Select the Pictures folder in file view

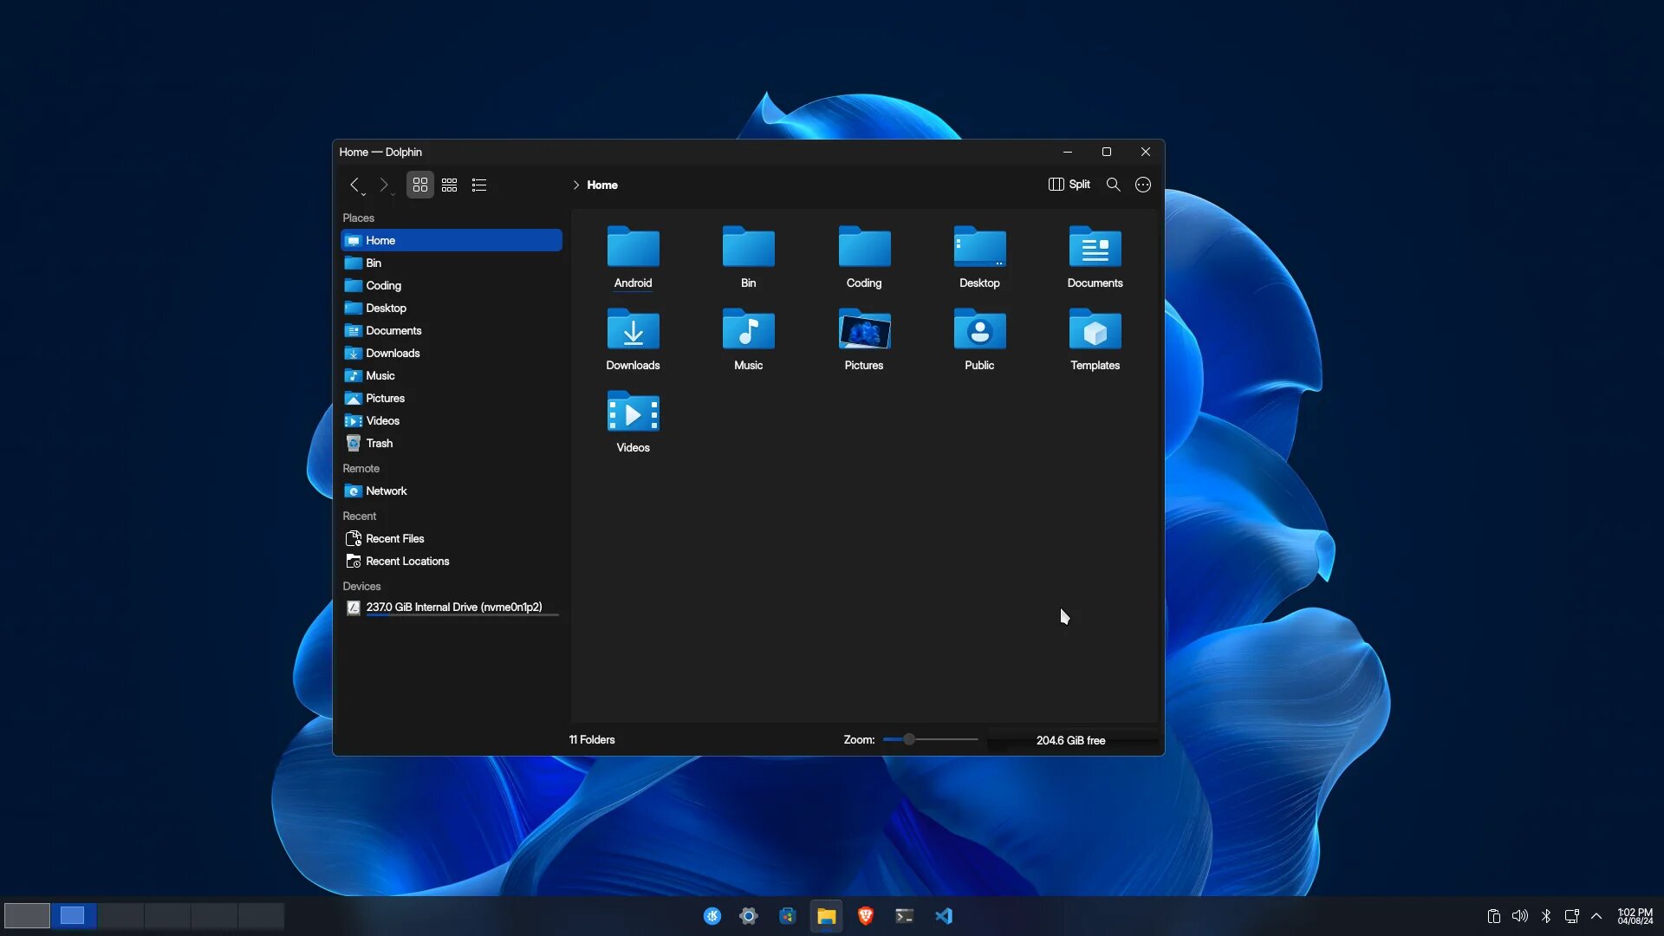tap(864, 339)
